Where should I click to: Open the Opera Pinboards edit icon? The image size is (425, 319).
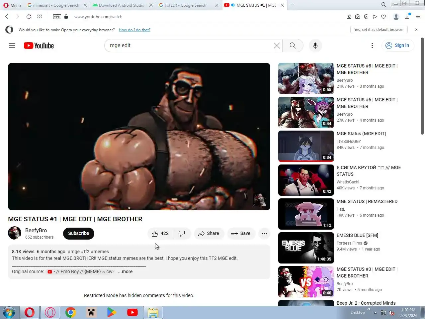pos(349,17)
